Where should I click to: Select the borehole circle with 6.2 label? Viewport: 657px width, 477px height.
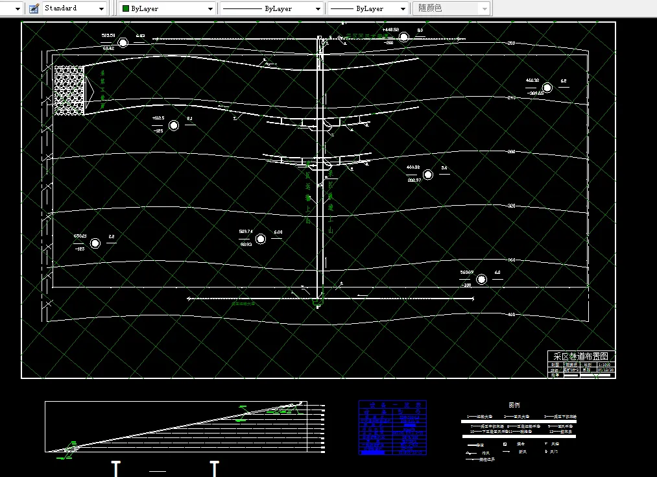547,88
